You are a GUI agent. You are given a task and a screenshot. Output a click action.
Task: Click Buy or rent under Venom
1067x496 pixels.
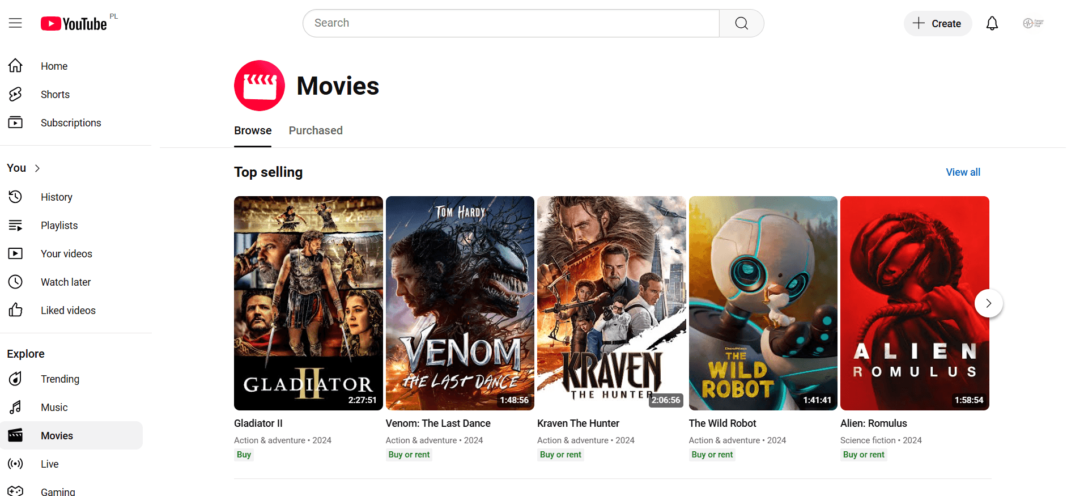pos(409,455)
